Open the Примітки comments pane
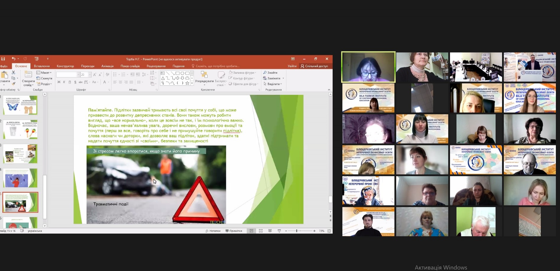The image size is (560, 271). [x=234, y=231]
